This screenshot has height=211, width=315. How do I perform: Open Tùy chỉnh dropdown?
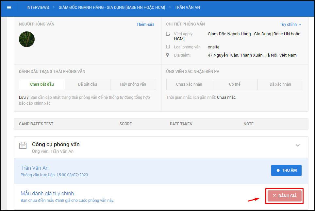(x=290, y=24)
